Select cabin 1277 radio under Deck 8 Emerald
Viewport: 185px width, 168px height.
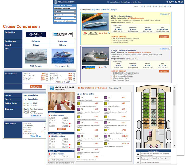click(50, 144)
